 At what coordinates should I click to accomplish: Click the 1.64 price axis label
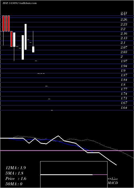[x=124, y=108]
